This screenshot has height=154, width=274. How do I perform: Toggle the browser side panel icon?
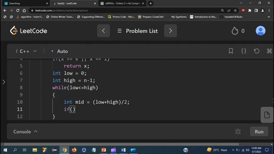click(256, 10)
